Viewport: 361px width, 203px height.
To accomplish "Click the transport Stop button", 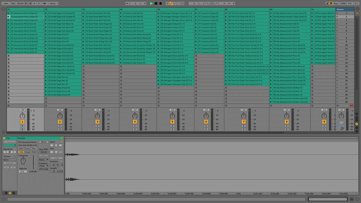I will [156, 3].
